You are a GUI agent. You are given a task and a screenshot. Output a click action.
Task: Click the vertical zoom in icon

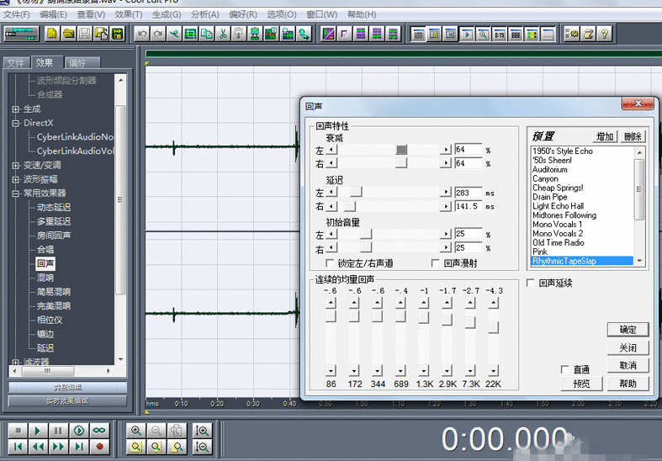201,430
